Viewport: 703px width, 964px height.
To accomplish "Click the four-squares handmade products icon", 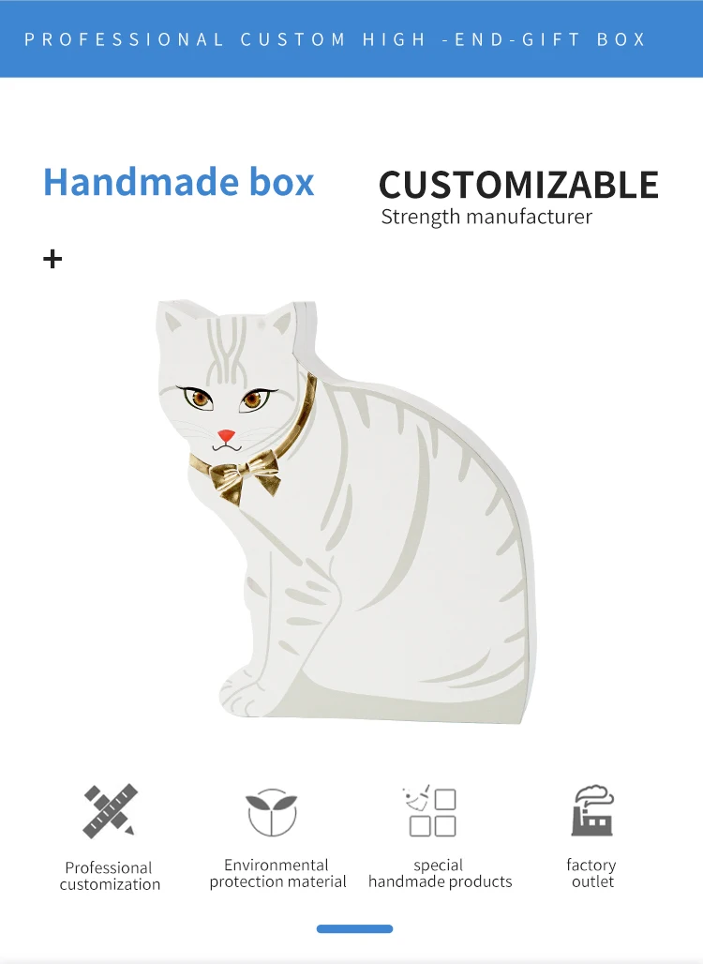I will 431,811.
